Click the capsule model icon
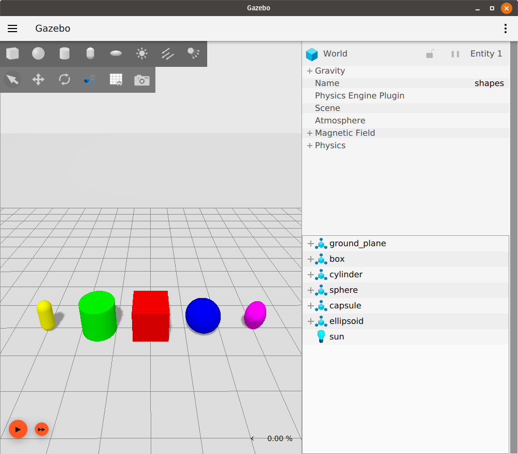The height and width of the screenshot is (454, 518). pos(321,306)
